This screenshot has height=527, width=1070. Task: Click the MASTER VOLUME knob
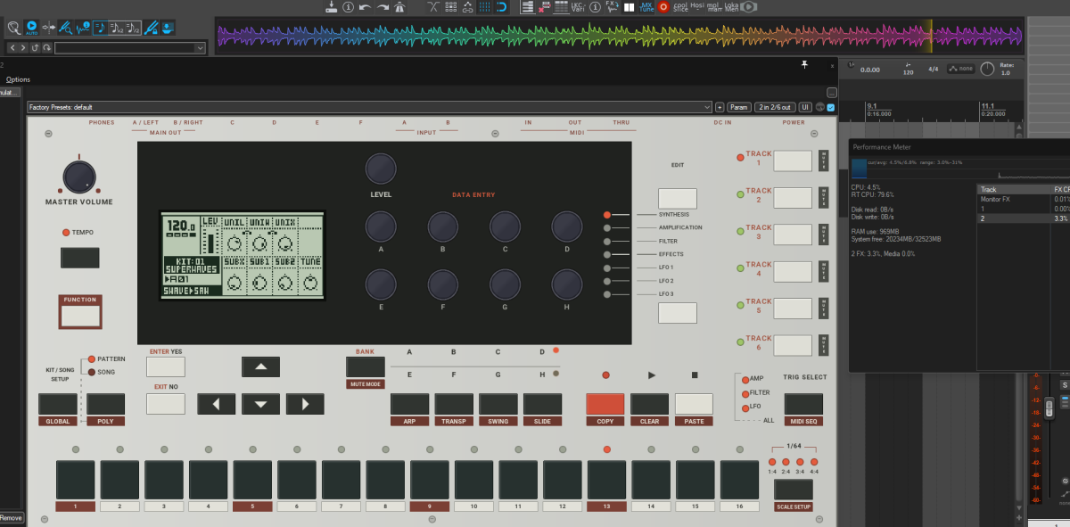tap(79, 176)
